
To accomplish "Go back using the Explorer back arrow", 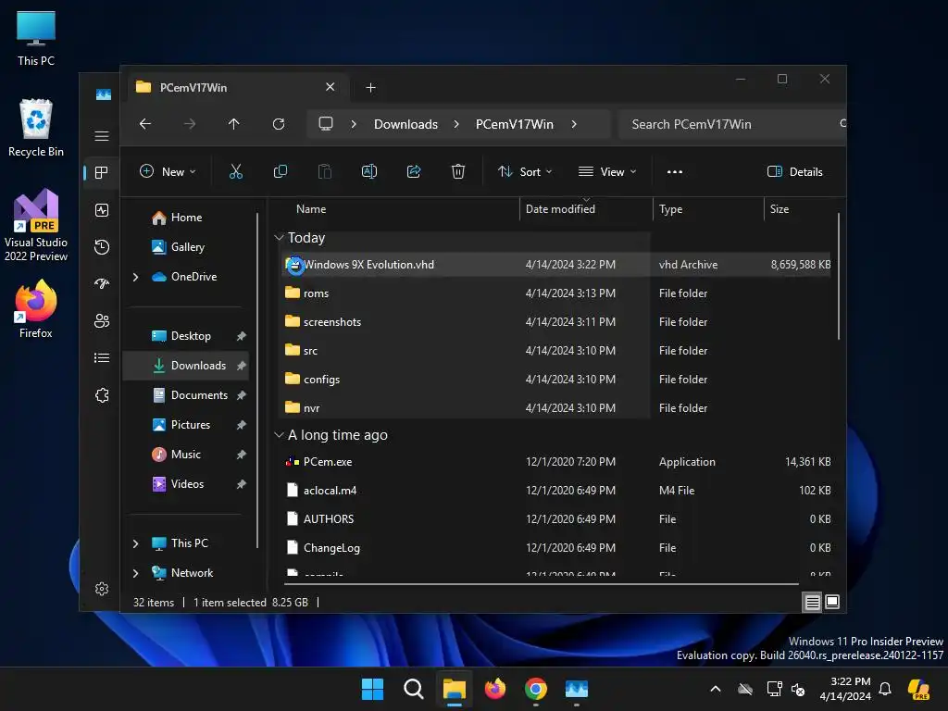I will (145, 124).
